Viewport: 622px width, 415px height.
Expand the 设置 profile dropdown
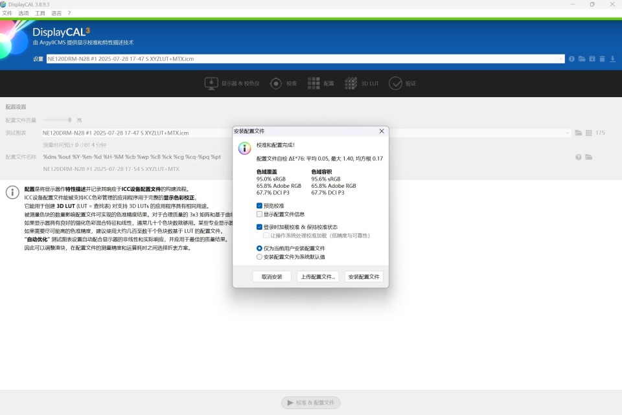561,59
